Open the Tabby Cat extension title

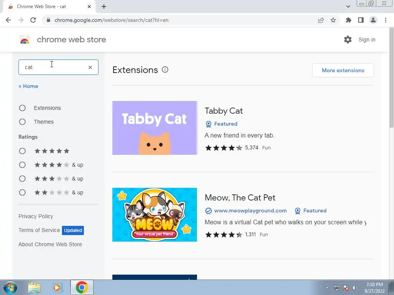(x=224, y=111)
